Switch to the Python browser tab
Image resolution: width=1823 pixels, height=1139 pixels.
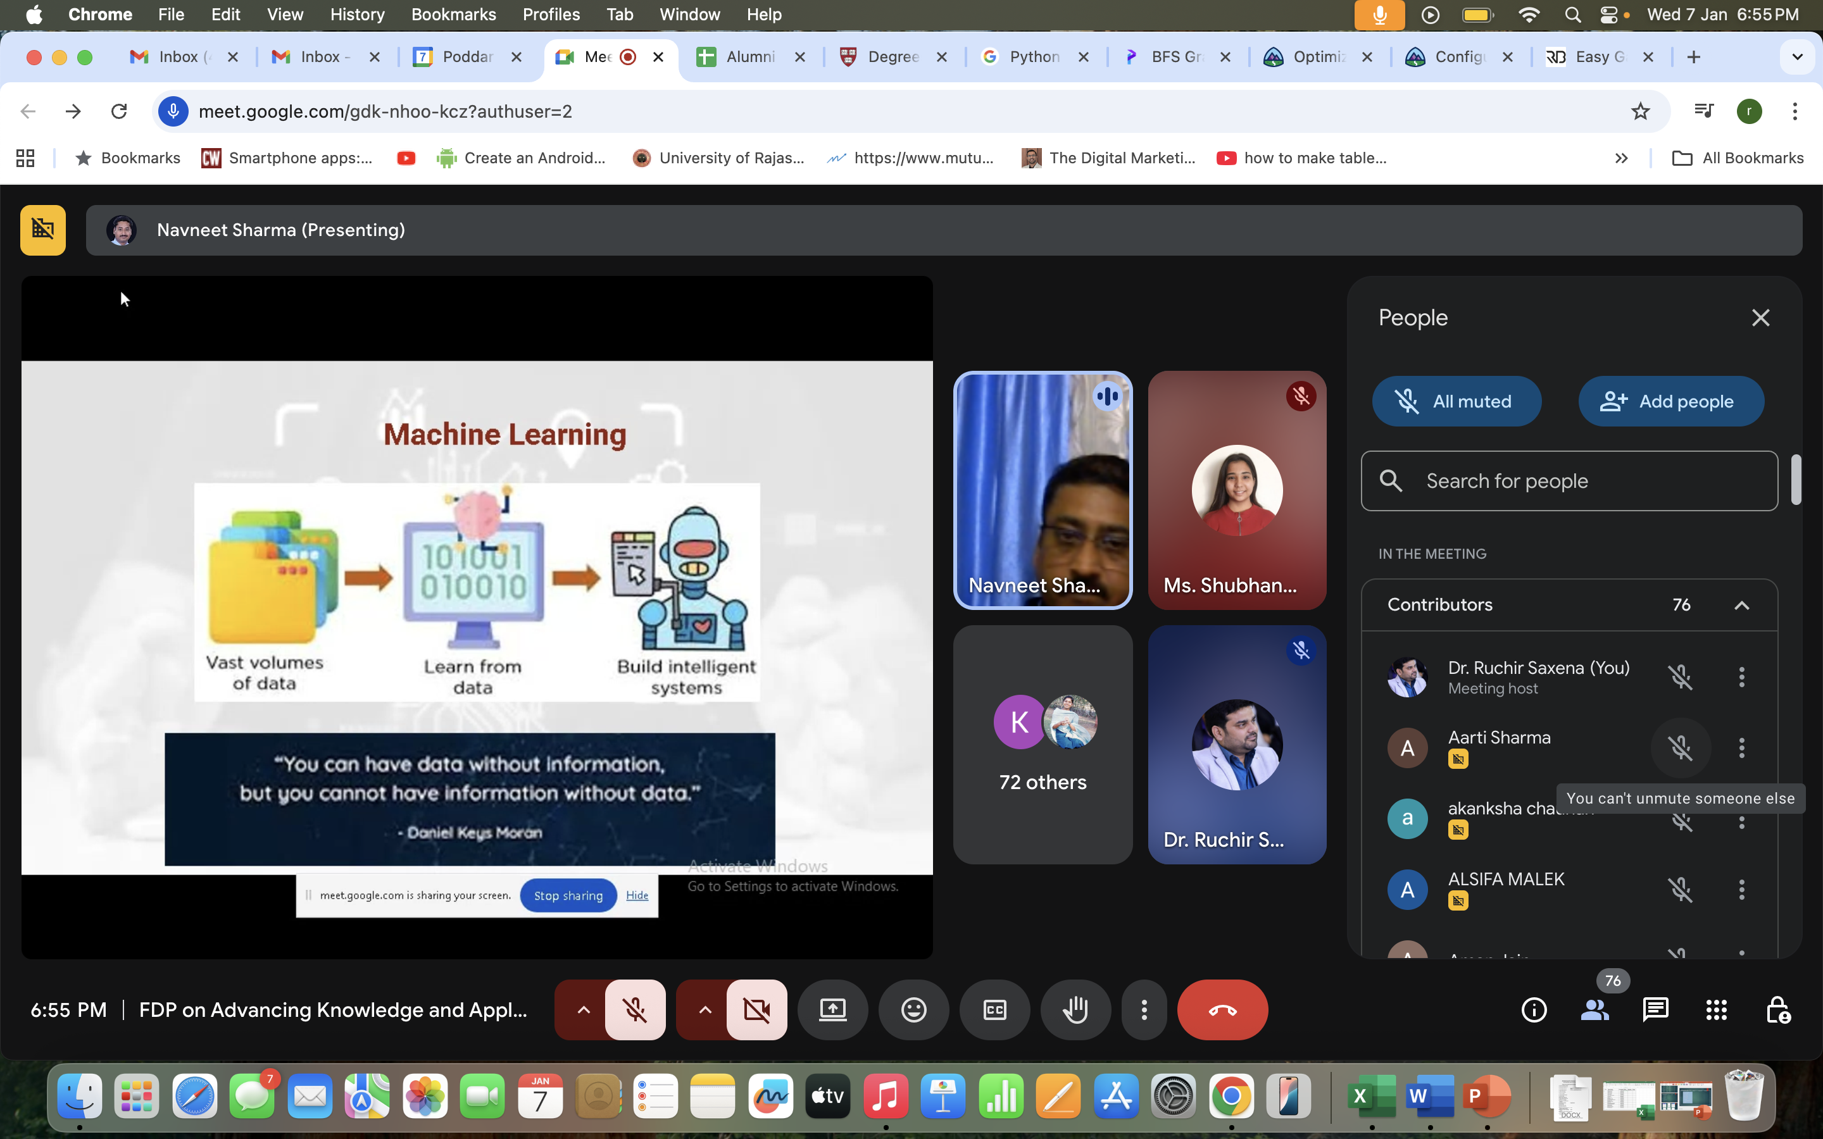[1034, 56]
